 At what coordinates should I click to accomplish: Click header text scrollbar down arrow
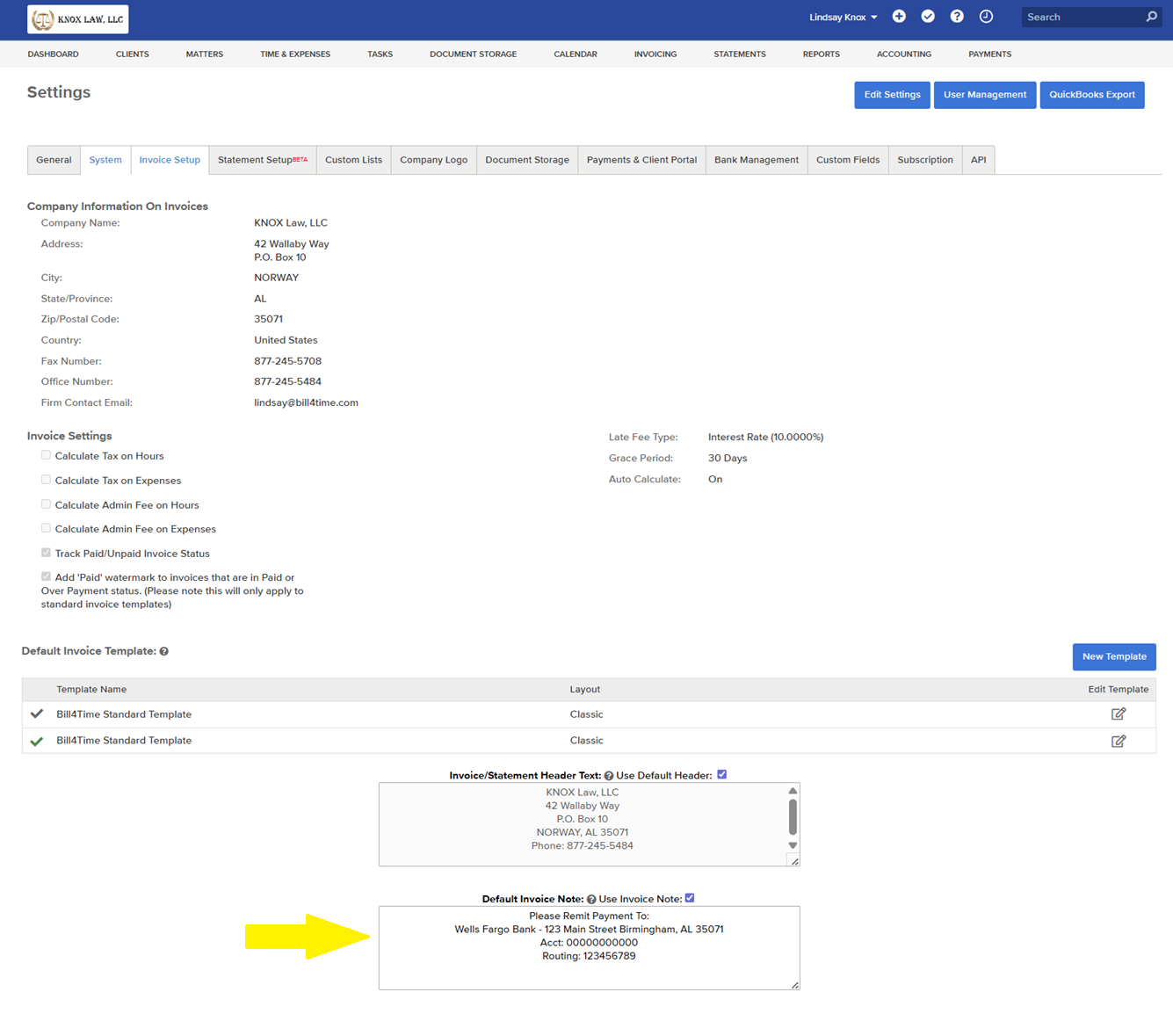[x=793, y=845]
